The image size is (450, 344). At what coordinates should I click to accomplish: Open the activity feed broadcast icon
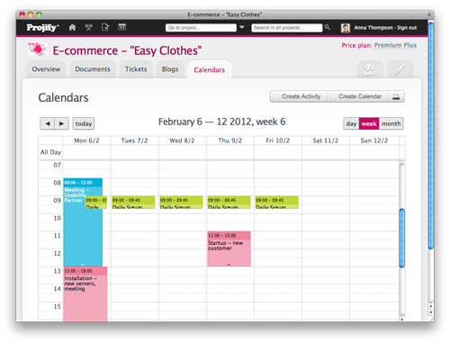88,27
